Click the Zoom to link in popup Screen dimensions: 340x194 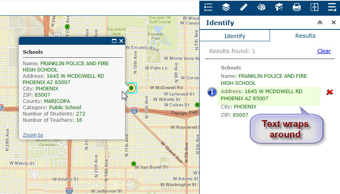point(33,135)
